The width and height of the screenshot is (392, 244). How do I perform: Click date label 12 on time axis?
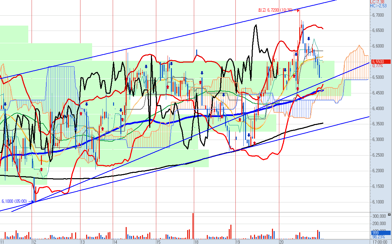34,242
